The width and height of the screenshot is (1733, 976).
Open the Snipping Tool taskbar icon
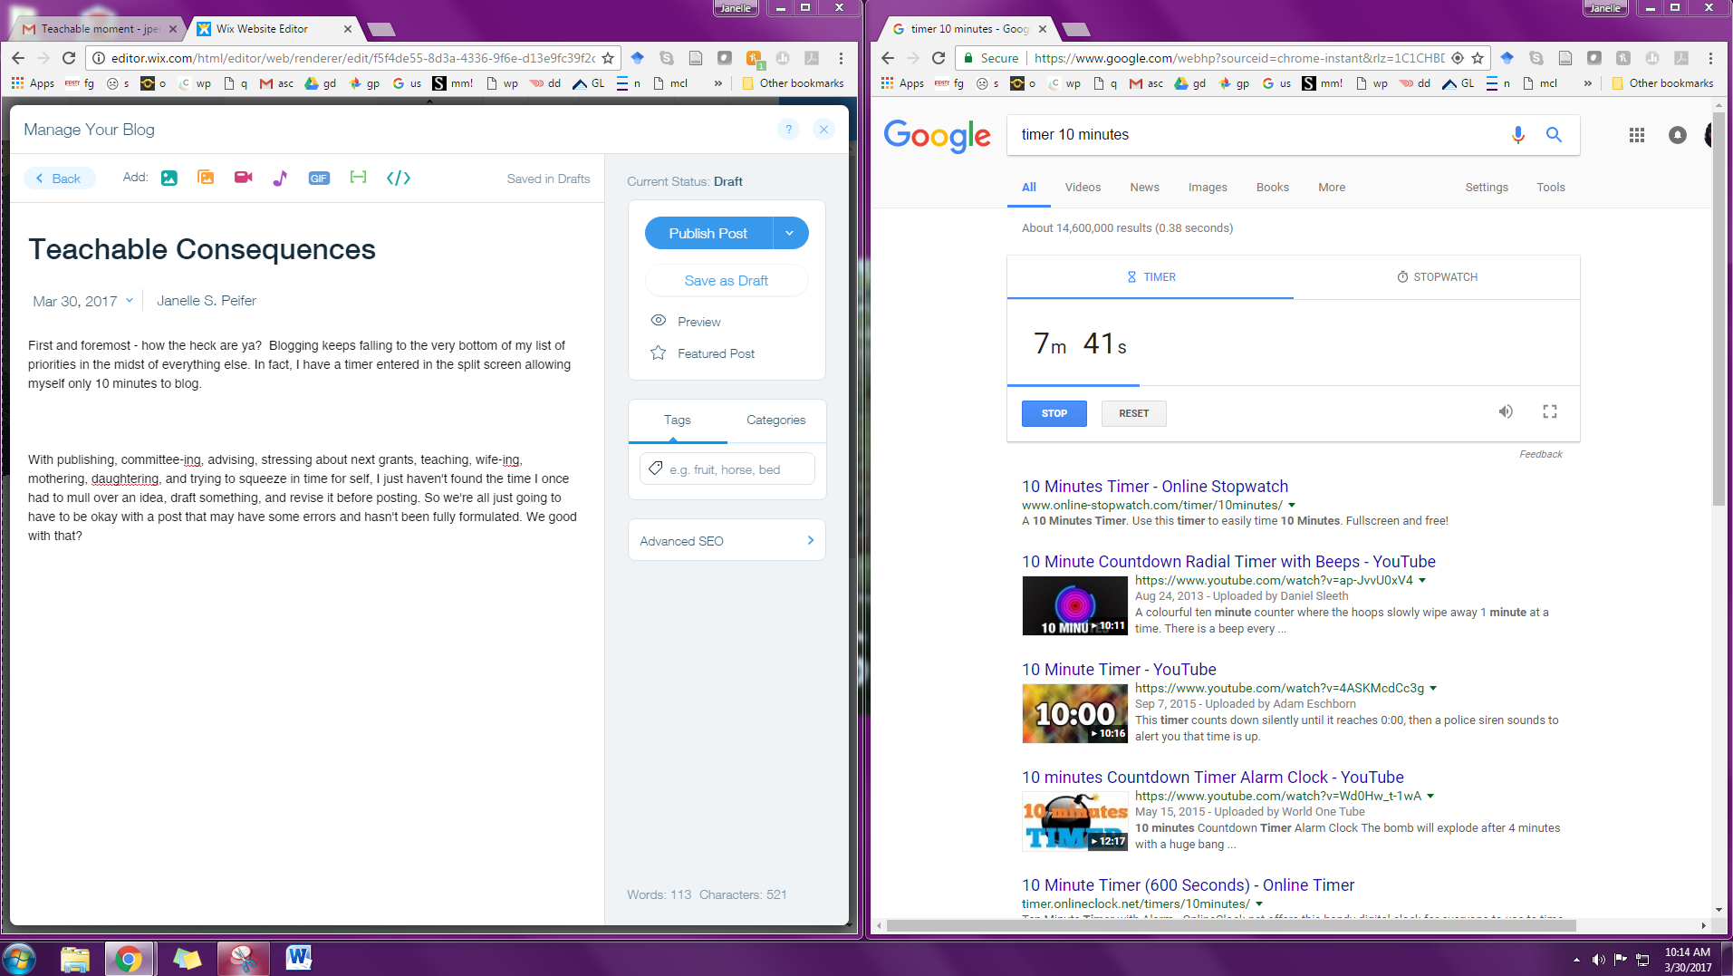pos(243,959)
